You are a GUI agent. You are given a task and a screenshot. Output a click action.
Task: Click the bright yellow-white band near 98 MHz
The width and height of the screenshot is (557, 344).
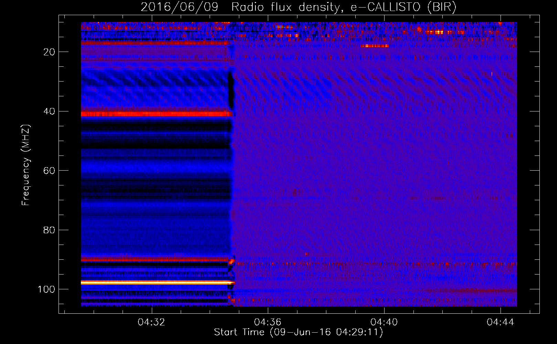pos(158,282)
